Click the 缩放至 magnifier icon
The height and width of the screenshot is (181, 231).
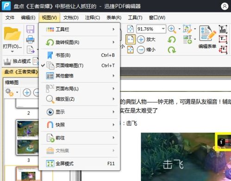click(50, 99)
